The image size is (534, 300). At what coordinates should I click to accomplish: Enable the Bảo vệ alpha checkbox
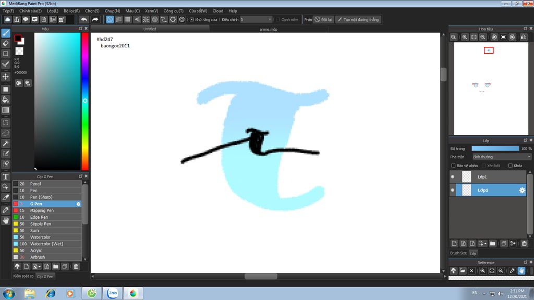pos(453,166)
